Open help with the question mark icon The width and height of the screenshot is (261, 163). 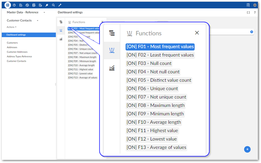(x=255, y=12)
